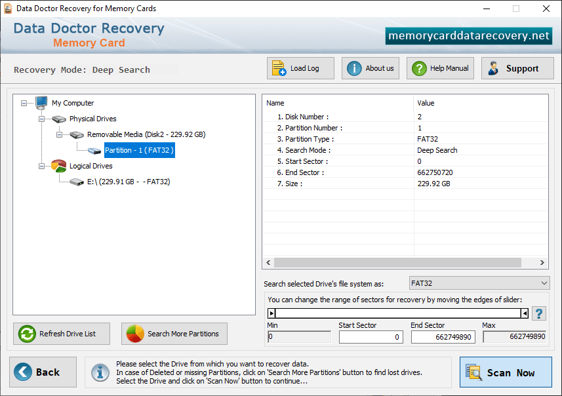Click the Name column header
Image resolution: width=562 pixels, height=396 pixels.
click(338, 103)
